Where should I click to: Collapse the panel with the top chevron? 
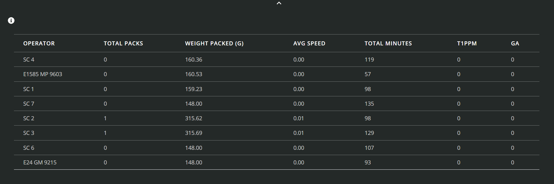click(279, 3)
